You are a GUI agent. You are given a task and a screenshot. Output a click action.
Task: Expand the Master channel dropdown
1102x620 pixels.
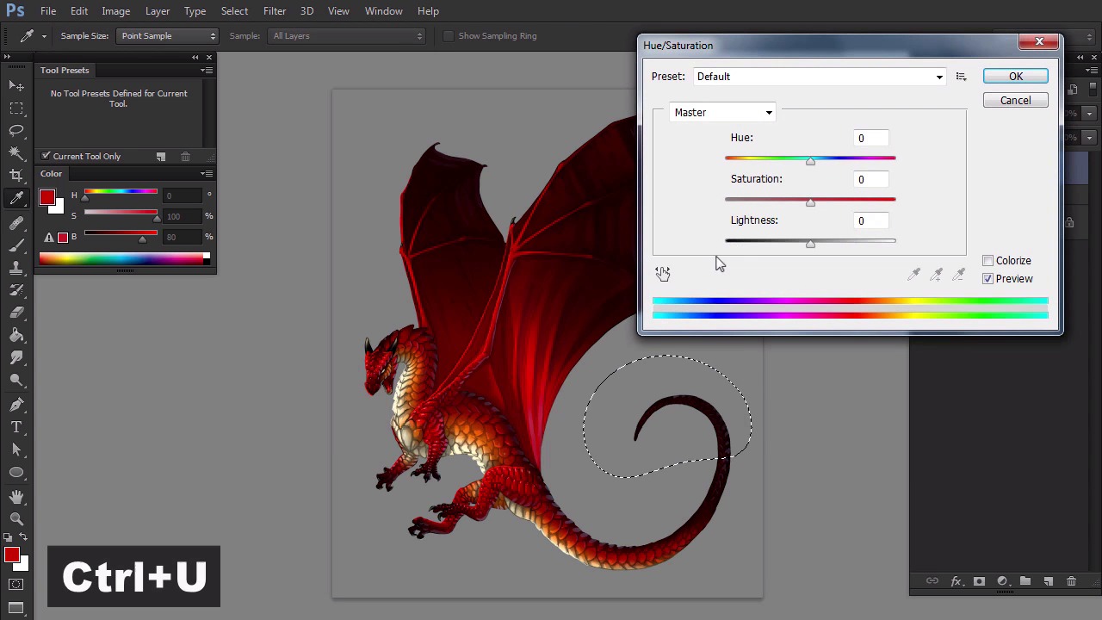(723, 113)
